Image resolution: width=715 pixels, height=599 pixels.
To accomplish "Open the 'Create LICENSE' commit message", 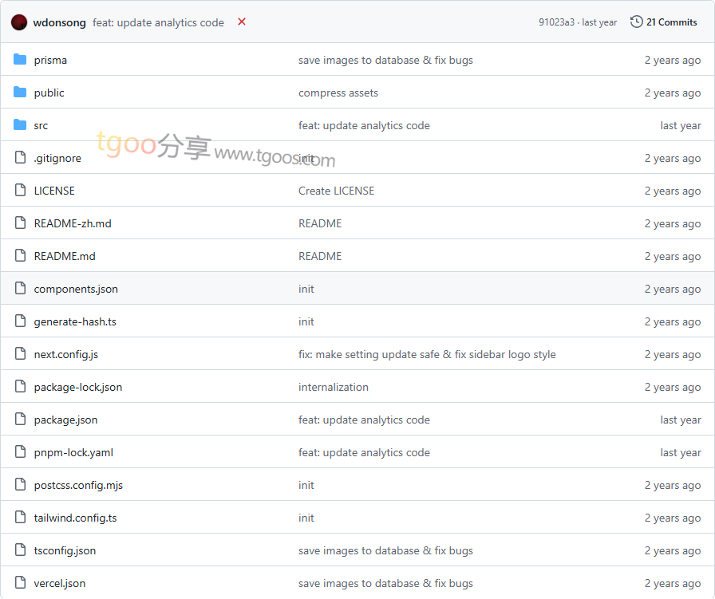I will click(336, 191).
